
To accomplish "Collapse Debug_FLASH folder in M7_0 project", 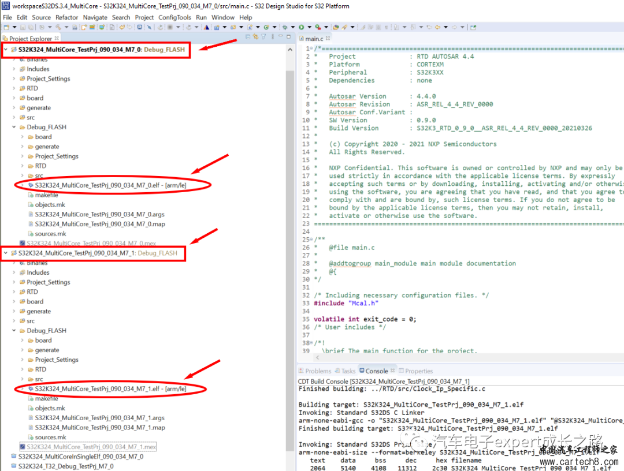I will [x=14, y=127].
